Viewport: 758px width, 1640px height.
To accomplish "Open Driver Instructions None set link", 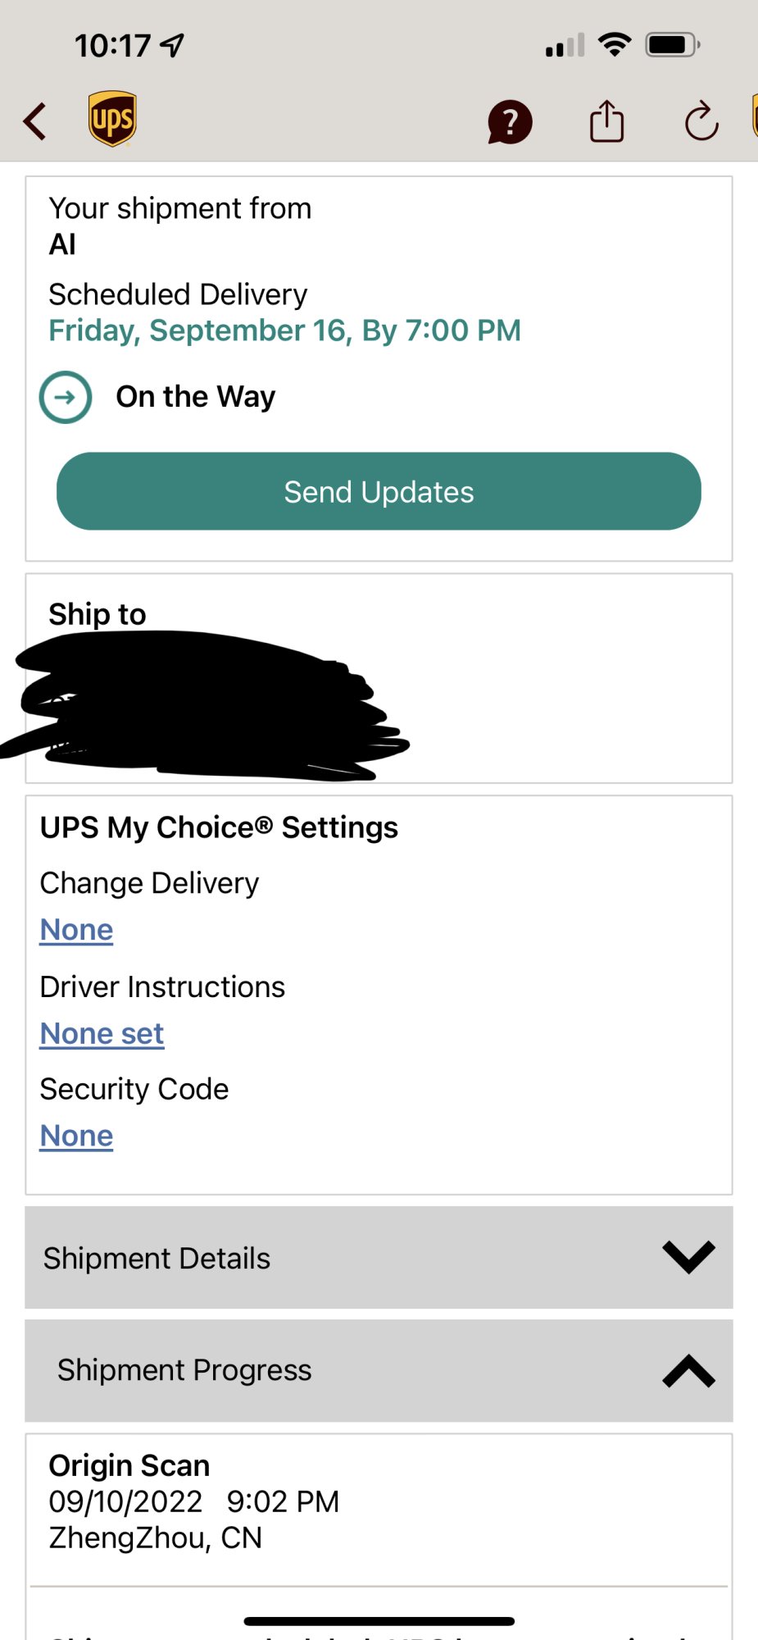I will (102, 1034).
